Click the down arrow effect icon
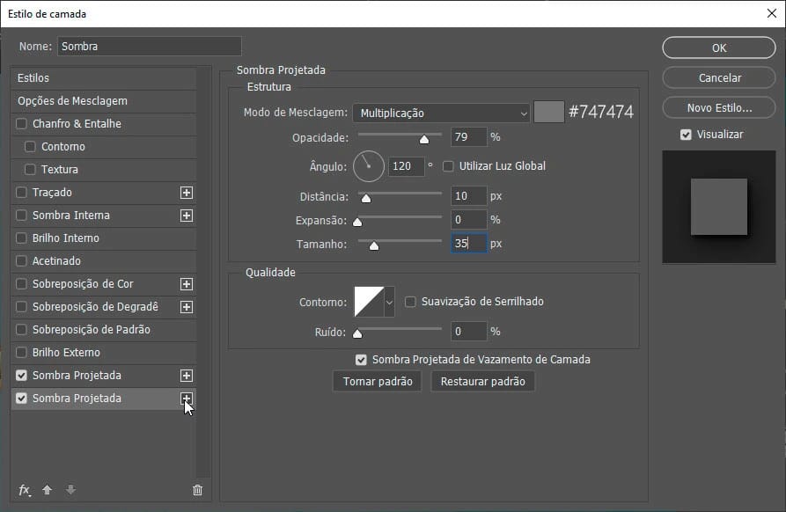The width and height of the screenshot is (786, 512). tap(70, 490)
